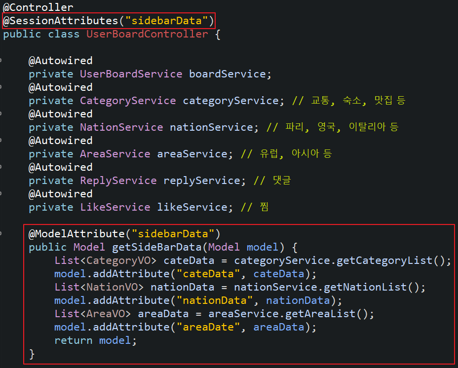Click the List<CategoryVO> type
The width and height of the screenshot is (458, 368).
click(x=106, y=260)
